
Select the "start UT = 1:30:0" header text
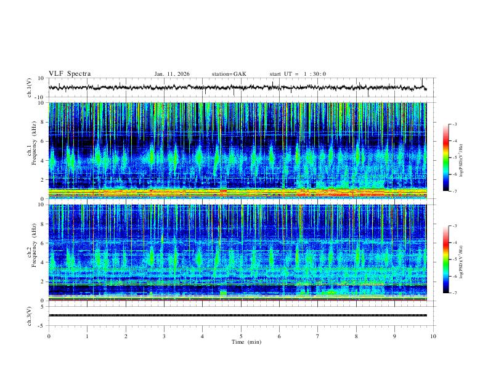[298, 74]
